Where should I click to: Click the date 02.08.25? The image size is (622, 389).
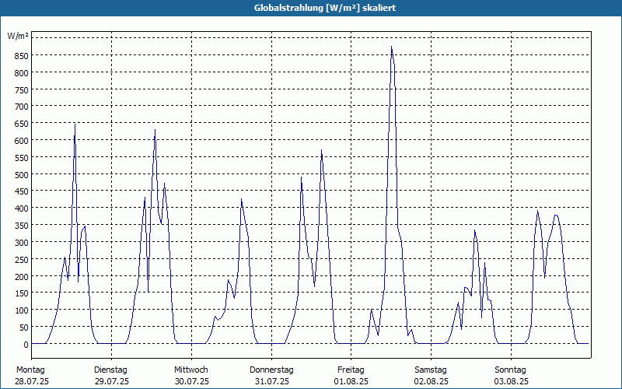click(432, 381)
